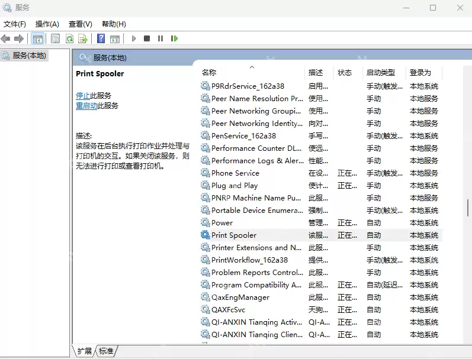The height and width of the screenshot is (359, 472).
Task: Click the Phone Service gear icon
Action: (206, 173)
